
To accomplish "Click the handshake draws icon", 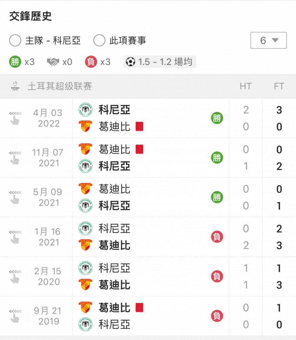I will coord(53,62).
